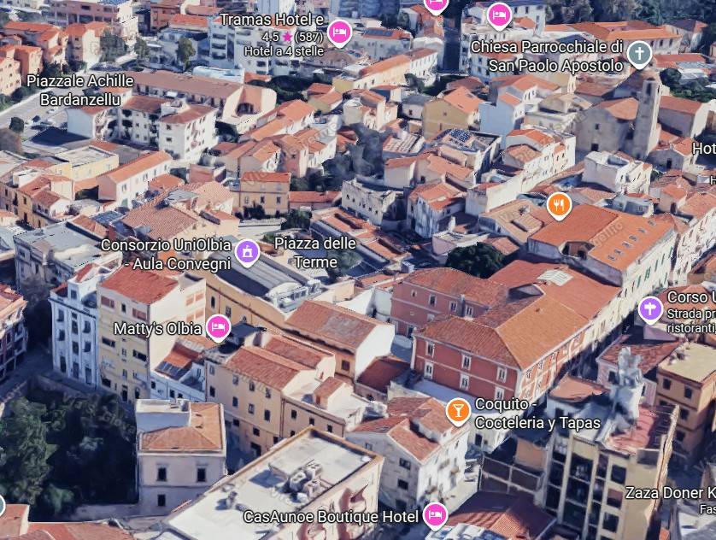
Task: Click the CasAunoe Boutique Hotel bed pin
Action: tap(436, 517)
